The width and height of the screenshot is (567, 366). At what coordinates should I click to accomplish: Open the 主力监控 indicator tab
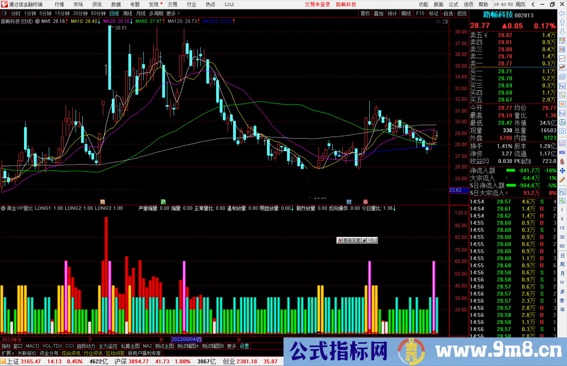[108, 346]
